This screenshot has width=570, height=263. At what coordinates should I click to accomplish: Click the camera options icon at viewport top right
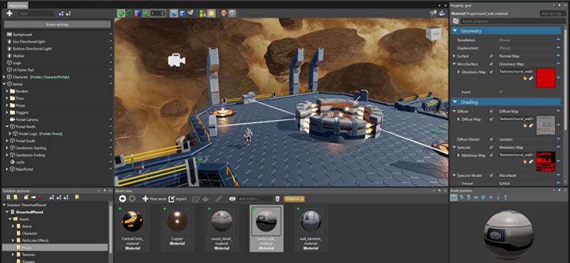click(x=442, y=14)
